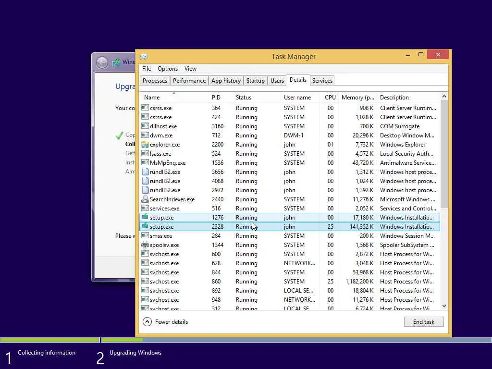Click the Windows Explorer description
492x369 pixels.
point(403,145)
